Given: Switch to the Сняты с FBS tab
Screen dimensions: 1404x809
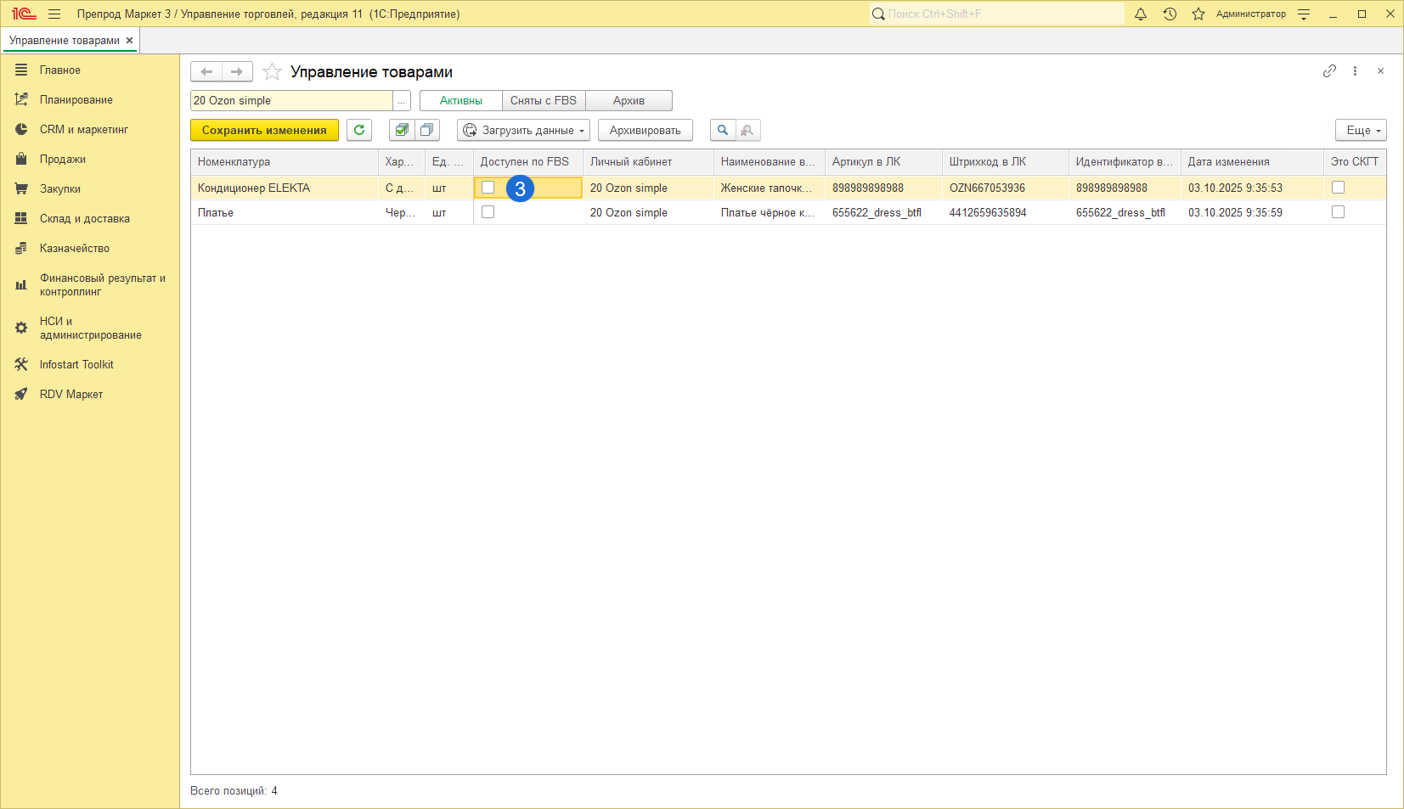Looking at the screenshot, I should pos(544,101).
